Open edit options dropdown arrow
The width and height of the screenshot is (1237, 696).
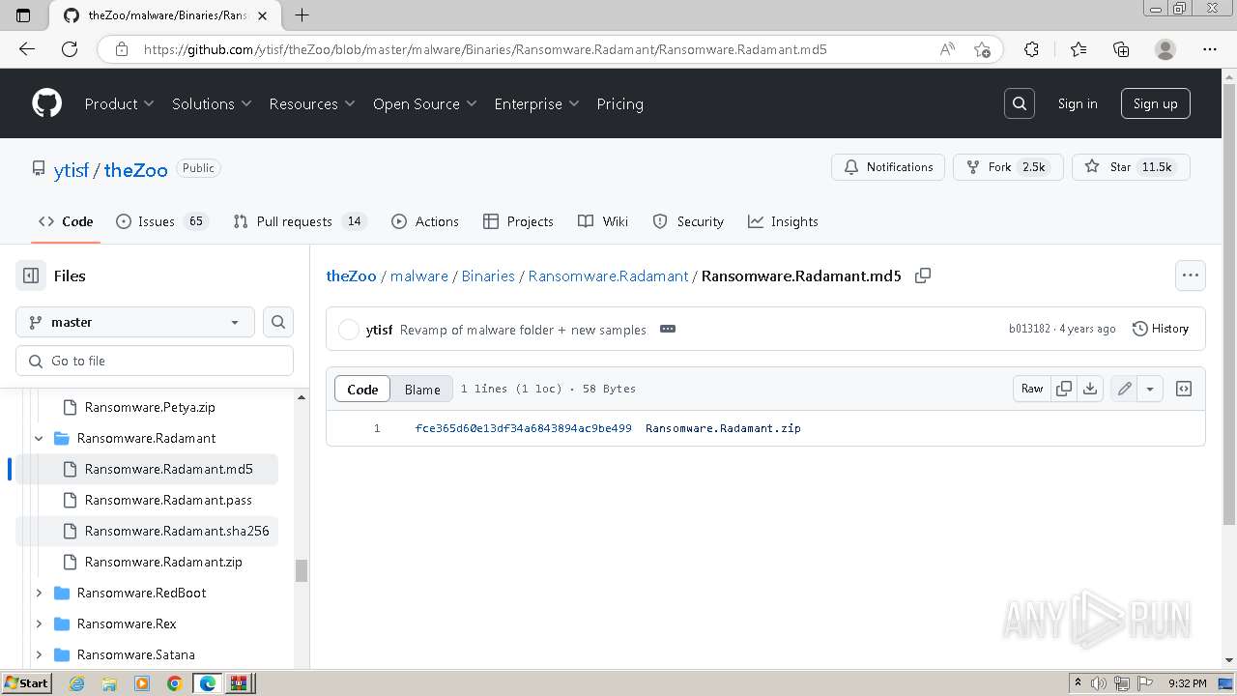(x=1150, y=389)
